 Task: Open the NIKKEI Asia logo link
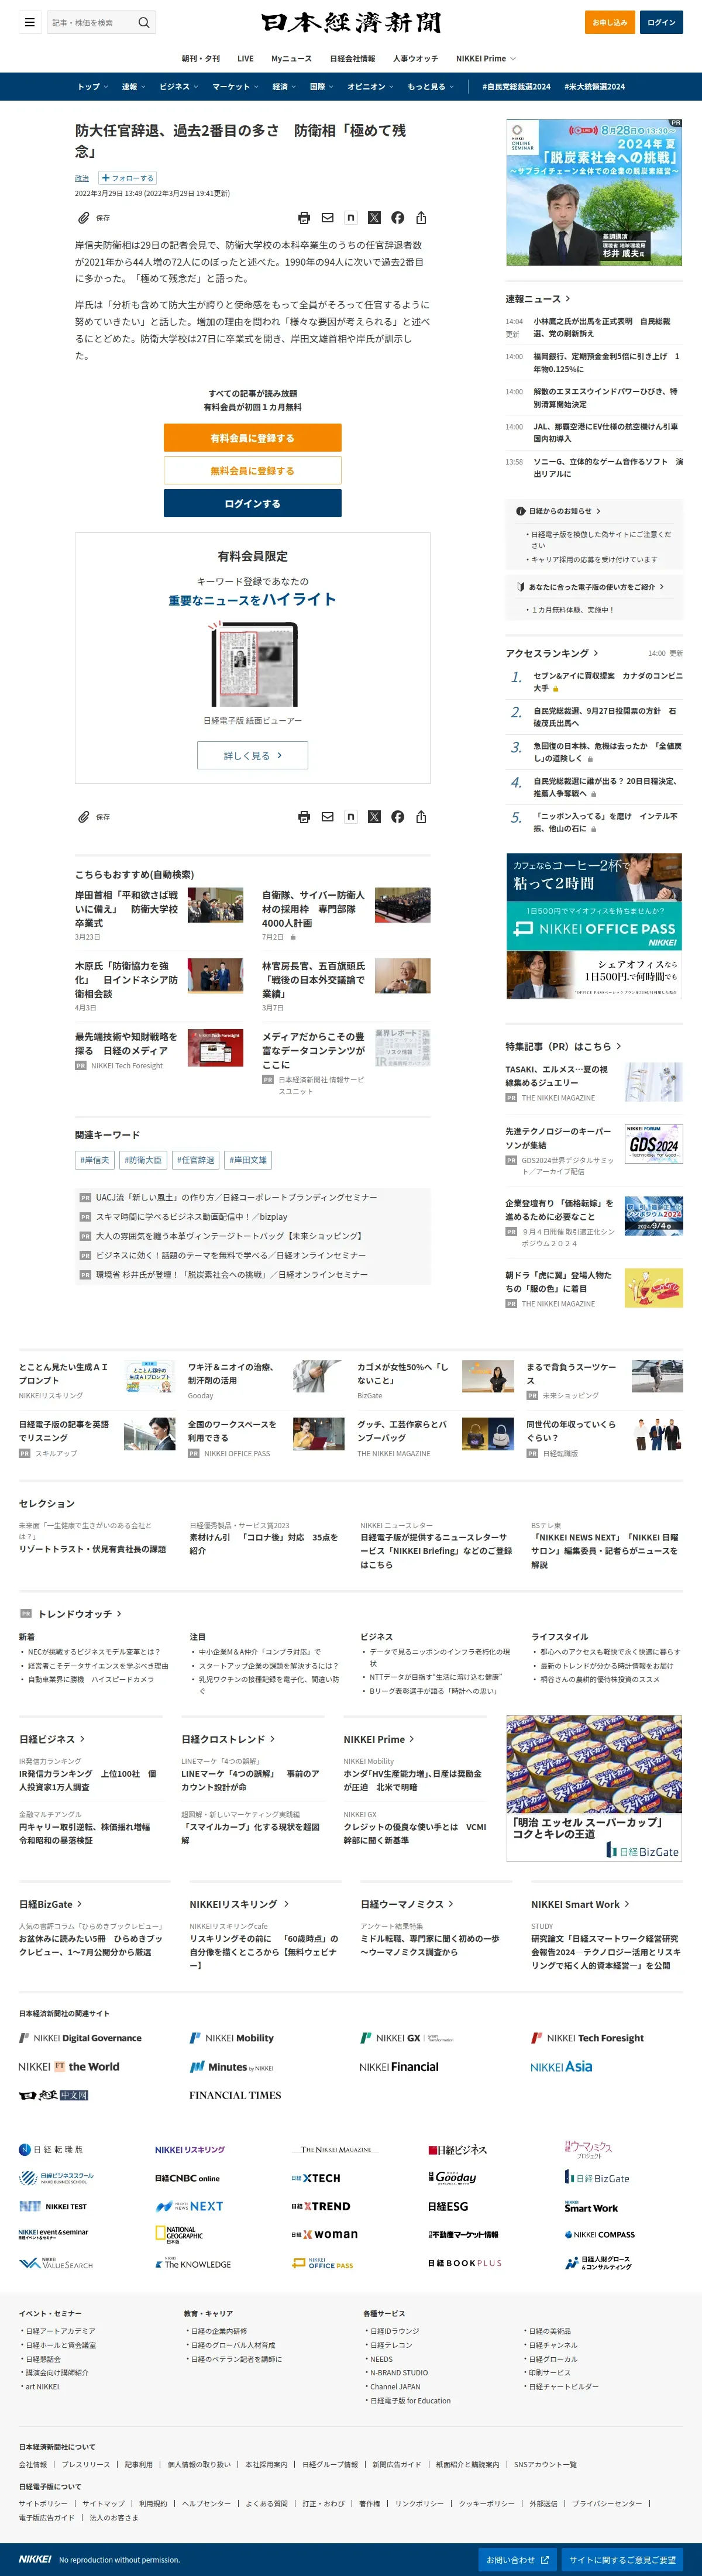point(561,2066)
